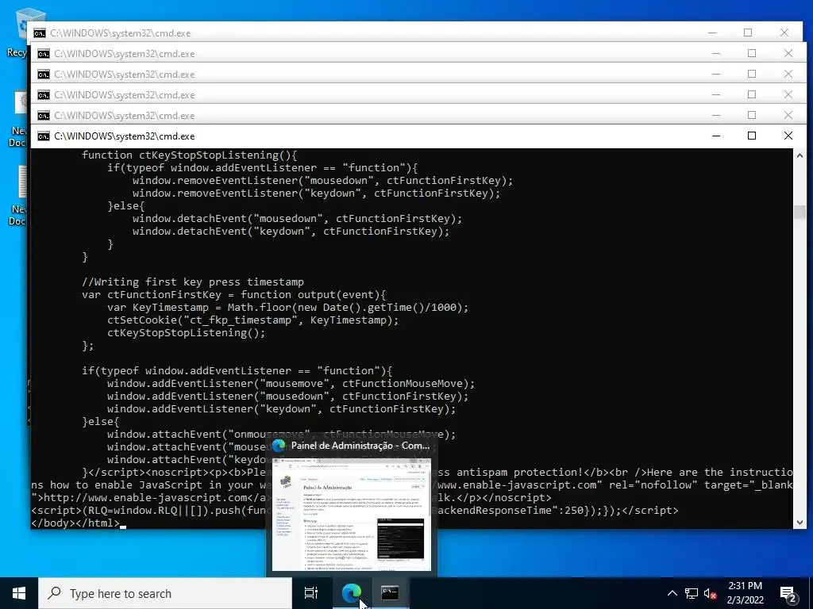Click the line 'function ctKeyStopStopListening(){'

click(x=189, y=155)
